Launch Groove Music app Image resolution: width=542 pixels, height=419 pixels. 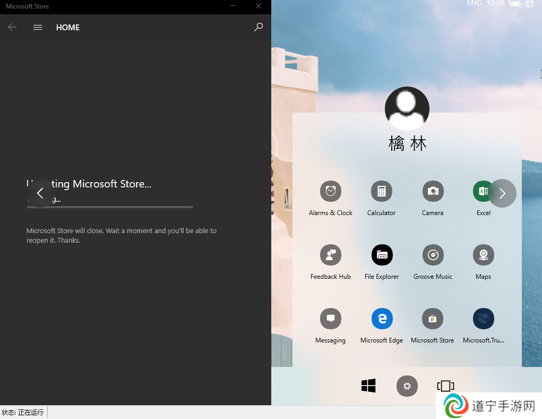(433, 255)
